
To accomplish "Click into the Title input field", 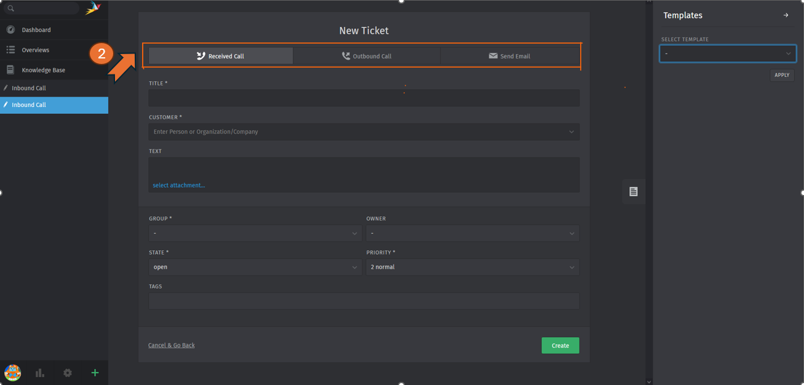I will coord(364,98).
